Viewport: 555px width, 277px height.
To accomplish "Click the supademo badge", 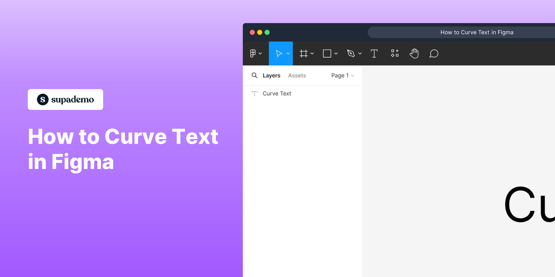I will click(65, 99).
